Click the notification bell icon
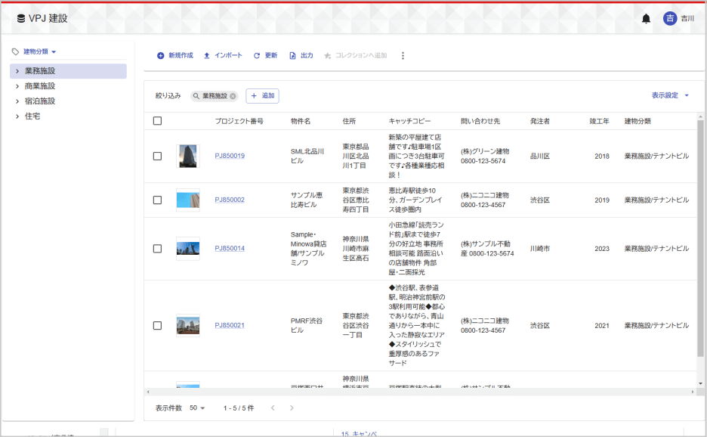The width and height of the screenshot is (707, 437). pos(646,18)
